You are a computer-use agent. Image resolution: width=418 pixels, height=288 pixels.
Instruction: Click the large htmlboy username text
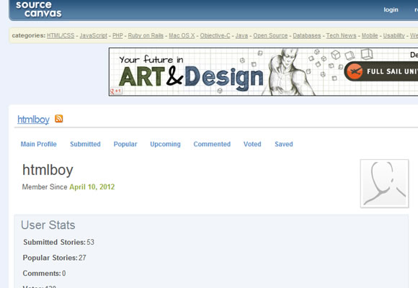[x=48, y=170]
